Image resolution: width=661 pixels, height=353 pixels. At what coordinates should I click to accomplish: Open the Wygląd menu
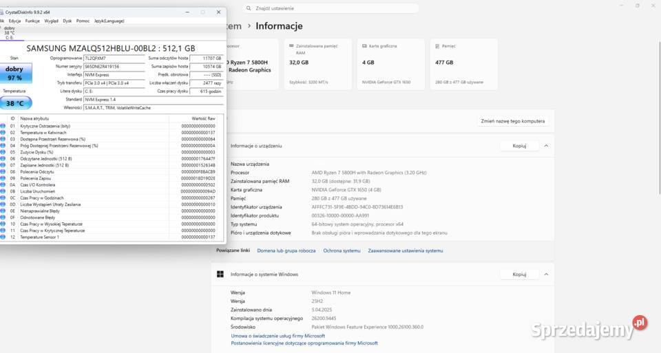coord(52,21)
